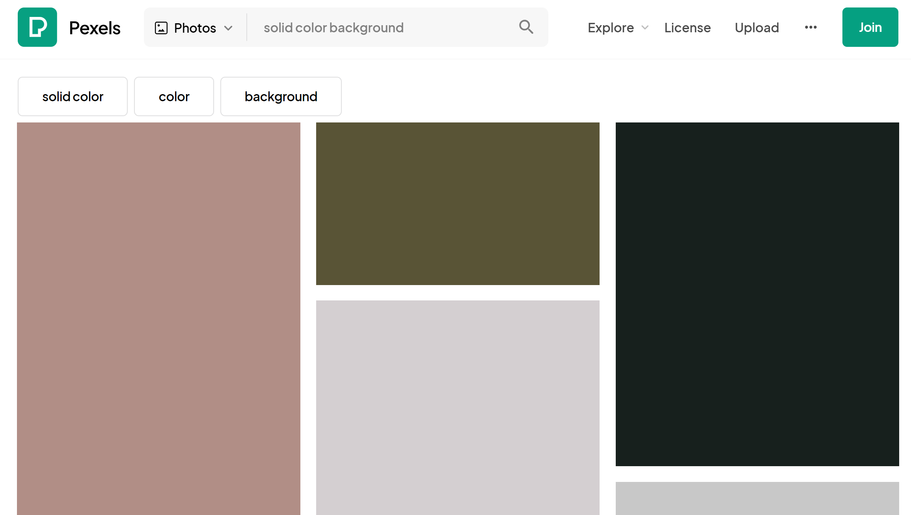Image resolution: width=911 pixels, height=515 pixels.
Task: Open the media type dropdown arrow next to Photos
Action: click(x=229, y=28)
